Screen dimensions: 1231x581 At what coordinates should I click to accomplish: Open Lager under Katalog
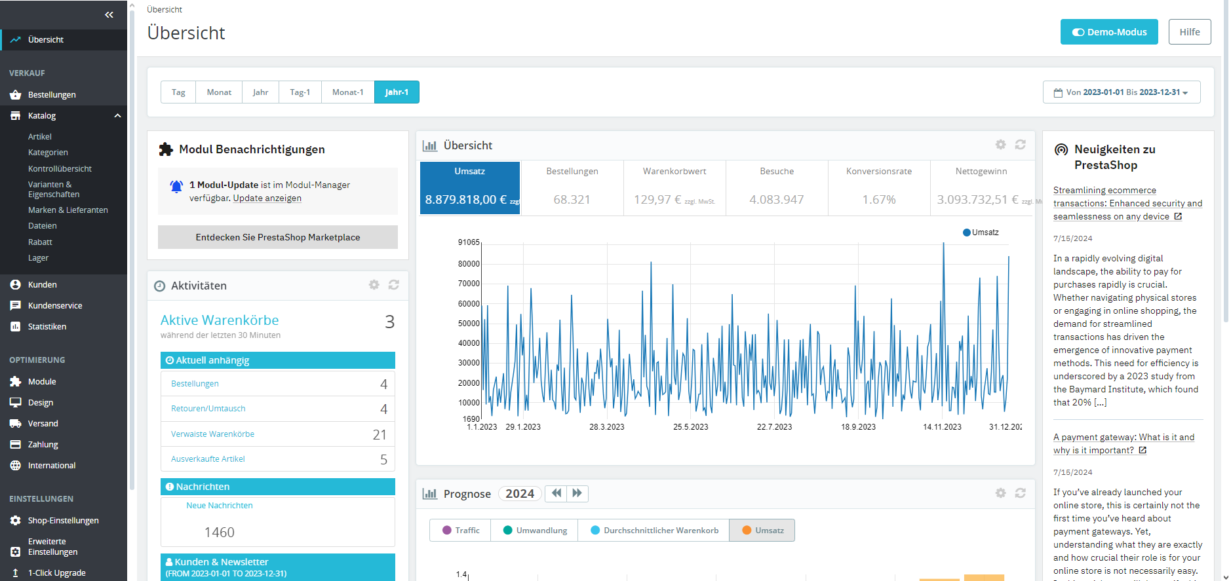(38, 258)
